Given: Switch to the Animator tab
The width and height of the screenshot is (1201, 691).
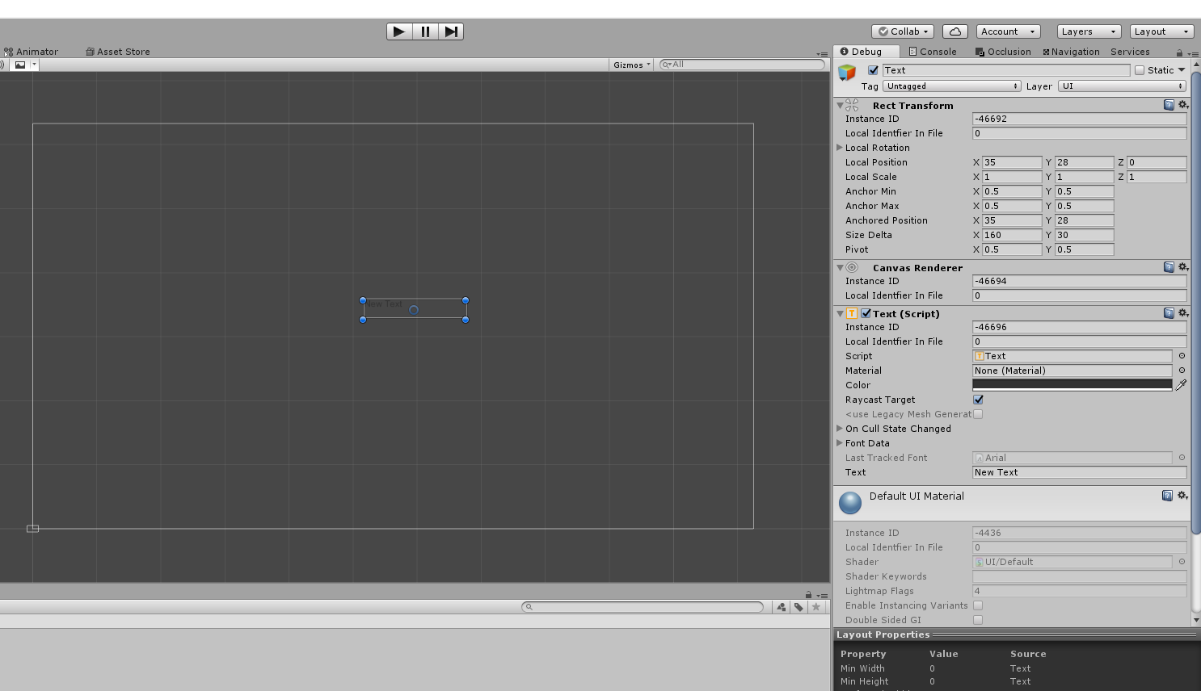Looking at the screenshot, I should (32, 52).
